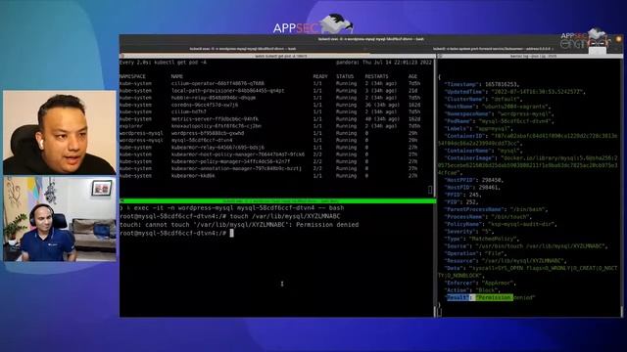Click the "ContainerName" JSON line
Screen dimensions: 627x352
pos(484,151)
